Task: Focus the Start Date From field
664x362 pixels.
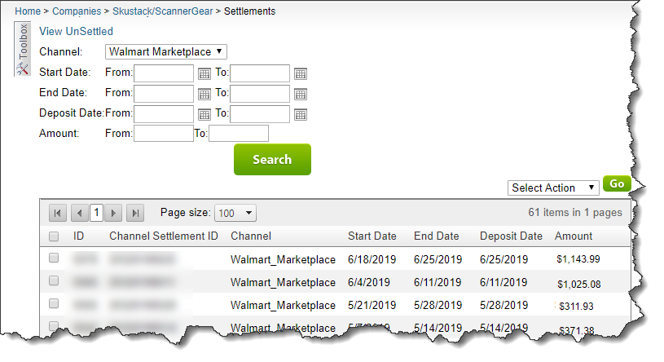Action: [x=164, y=73]
